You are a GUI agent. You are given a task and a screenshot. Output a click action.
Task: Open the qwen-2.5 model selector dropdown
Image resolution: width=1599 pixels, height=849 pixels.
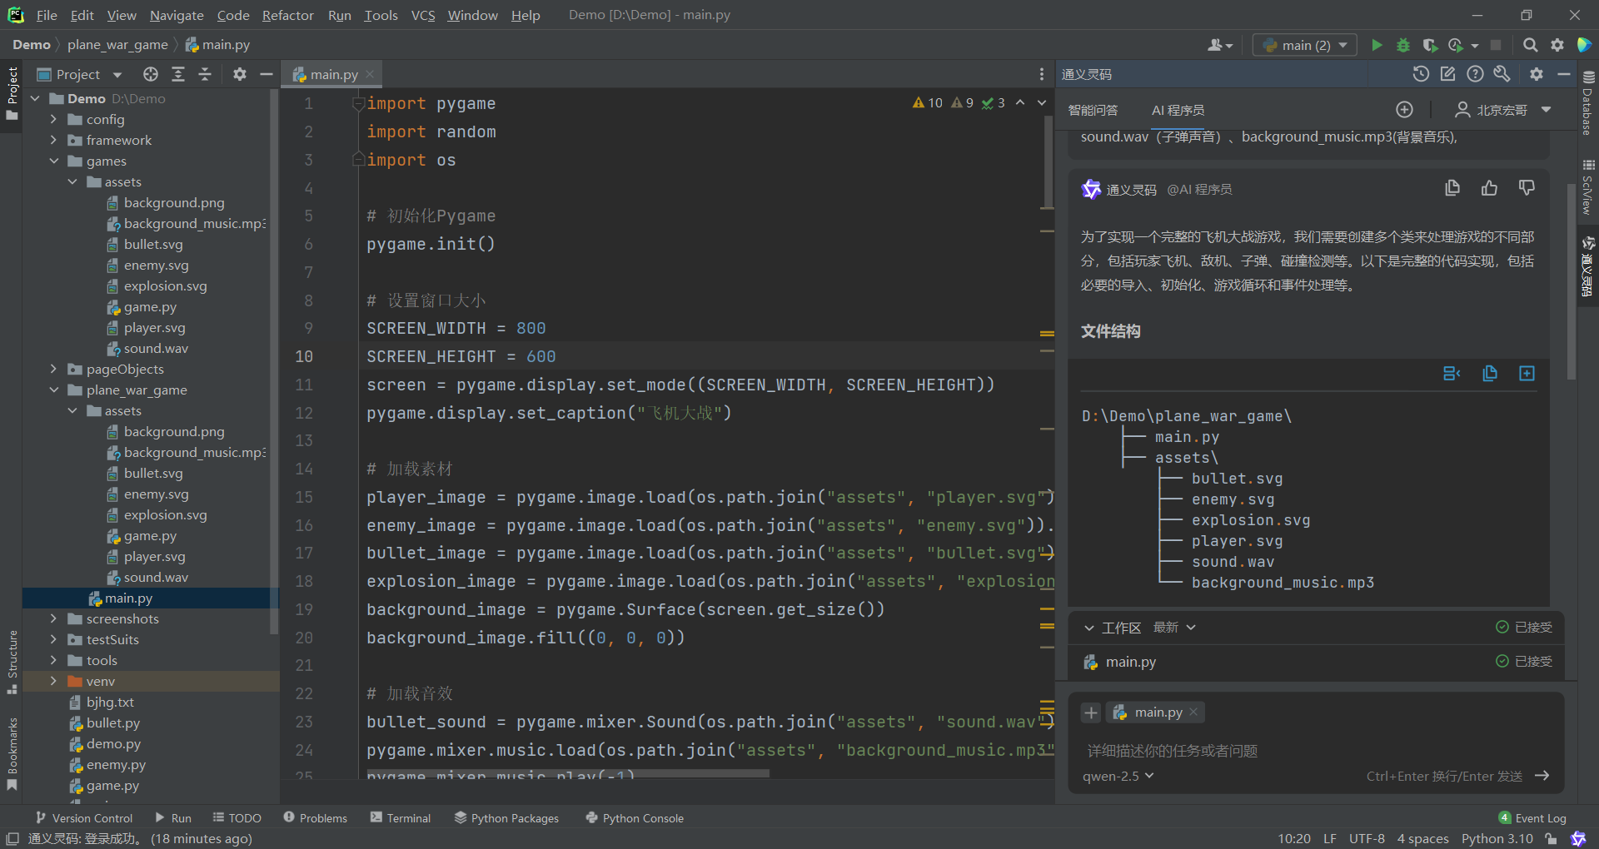click(x=1118, y=776)
